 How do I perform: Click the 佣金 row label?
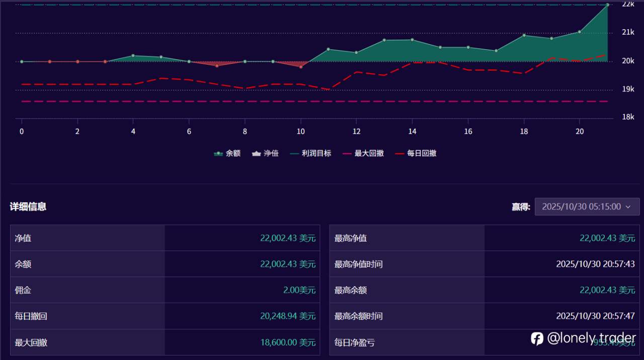point(23,290)
